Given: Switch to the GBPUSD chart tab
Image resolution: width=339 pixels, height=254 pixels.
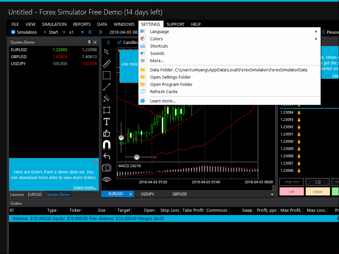Looking at the screenshot, I should pyautogui.click(x=180, y=194).
